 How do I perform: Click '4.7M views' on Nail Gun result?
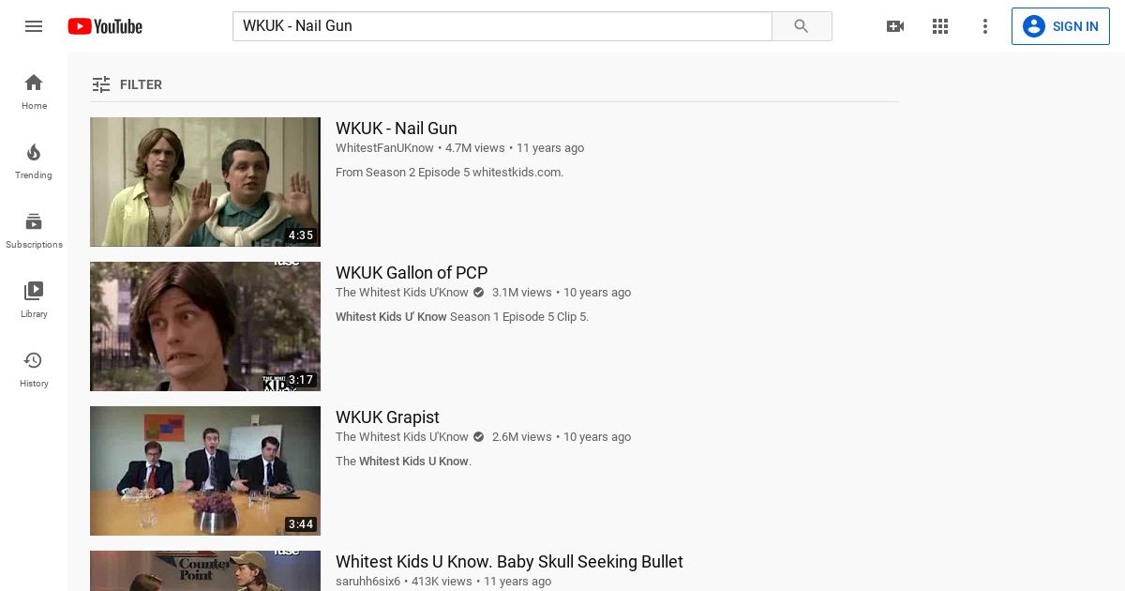click(x=475, y=148)
